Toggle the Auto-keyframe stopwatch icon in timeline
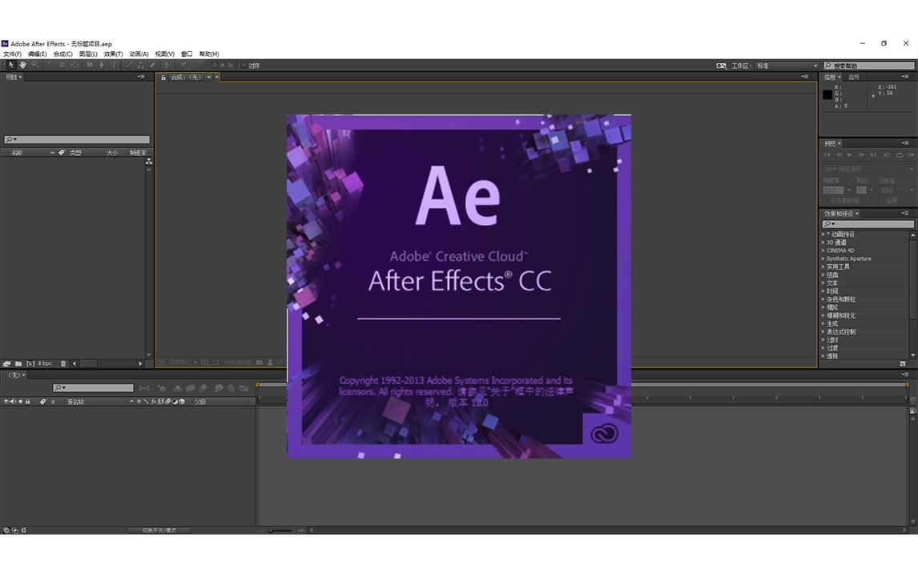The image size is (918, 573). coord(232,387)
